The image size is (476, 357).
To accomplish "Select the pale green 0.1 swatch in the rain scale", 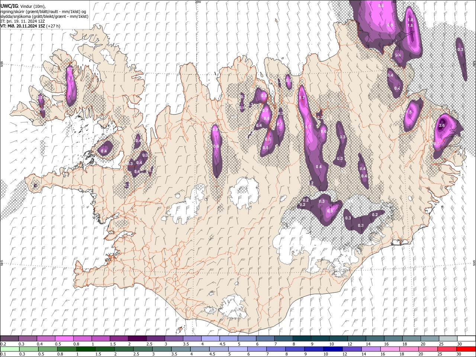I will 10,349.
